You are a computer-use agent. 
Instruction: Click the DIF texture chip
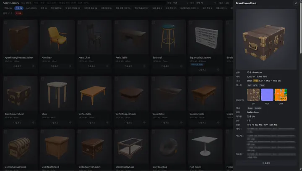click(250, 85)
